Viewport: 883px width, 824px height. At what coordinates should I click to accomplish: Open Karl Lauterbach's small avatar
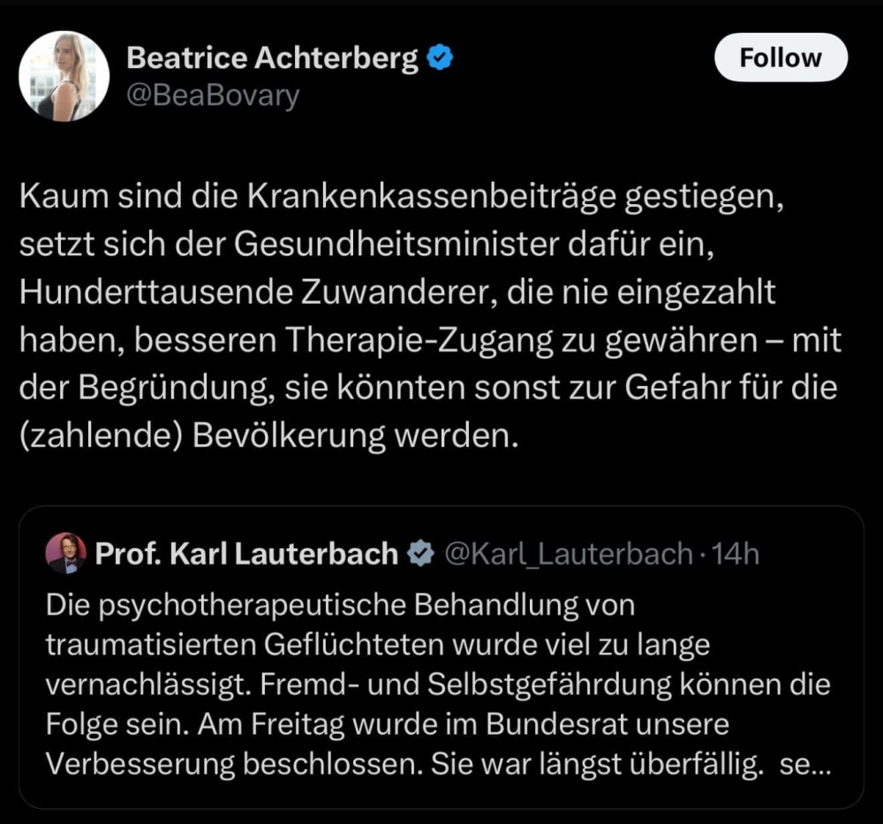coord(66,553)
